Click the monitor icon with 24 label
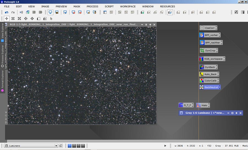The image size is (248, 150). pos(57,12)
